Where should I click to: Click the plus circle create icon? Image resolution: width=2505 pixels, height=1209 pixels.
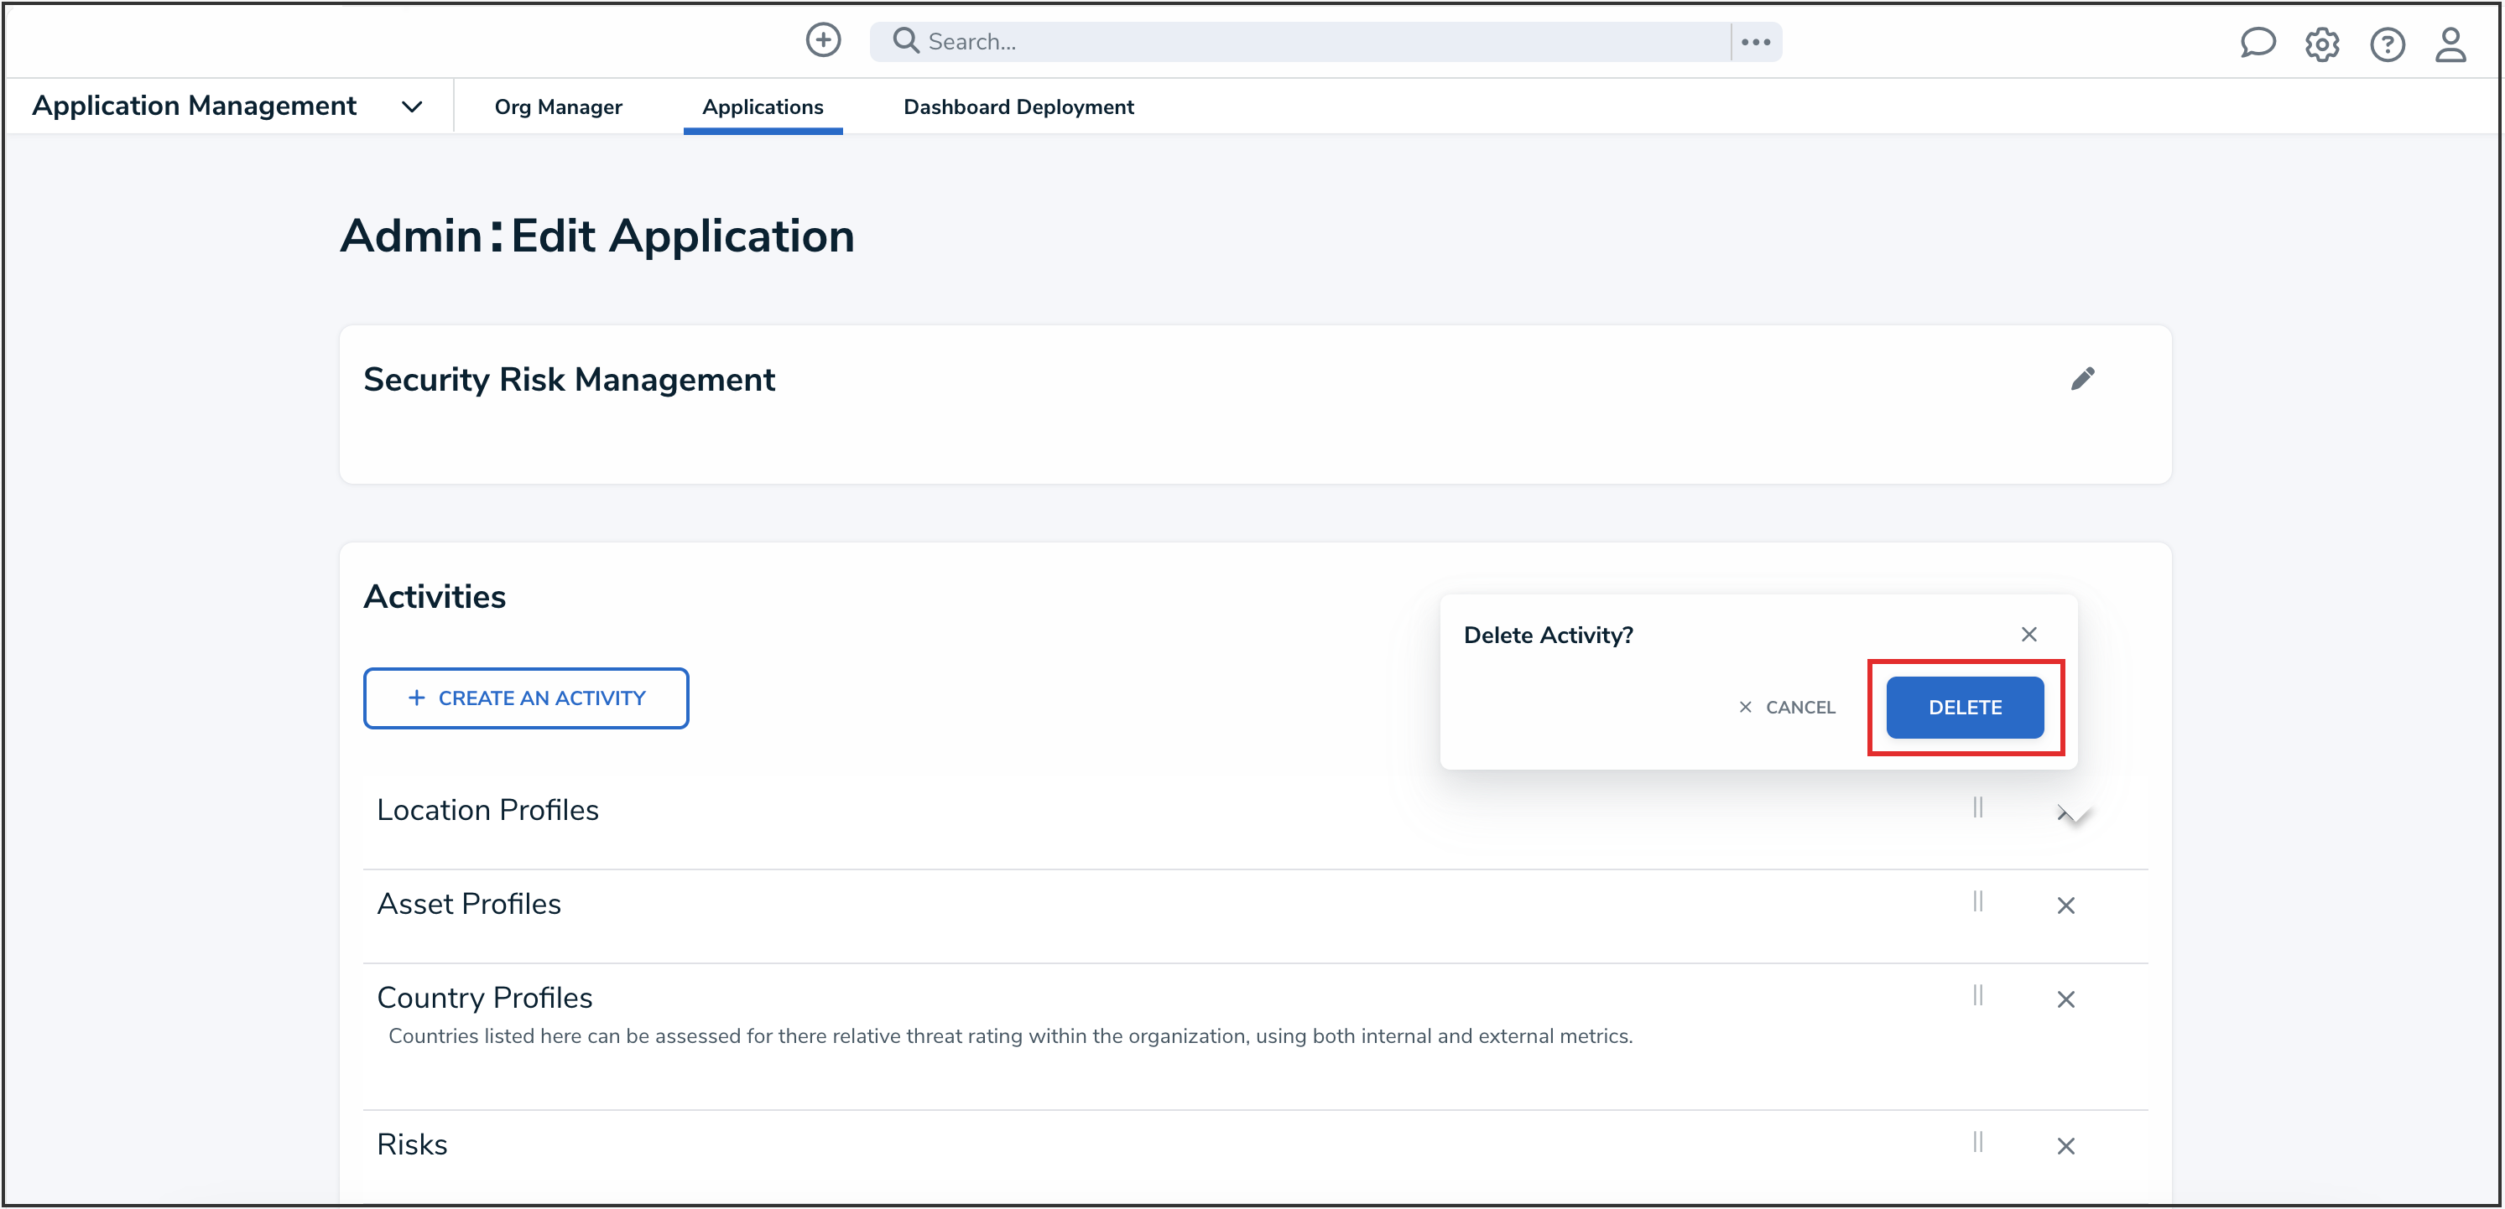pos(823,41)
